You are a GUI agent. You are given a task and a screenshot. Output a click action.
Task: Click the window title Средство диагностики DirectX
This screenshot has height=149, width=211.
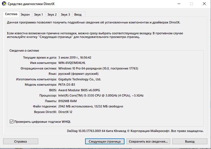point(31,4)
